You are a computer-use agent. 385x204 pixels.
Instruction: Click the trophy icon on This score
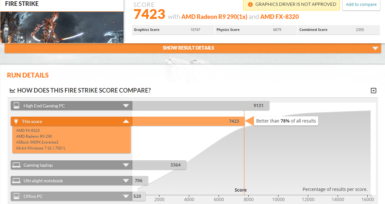pyautogui.click(x=16, y=121)
